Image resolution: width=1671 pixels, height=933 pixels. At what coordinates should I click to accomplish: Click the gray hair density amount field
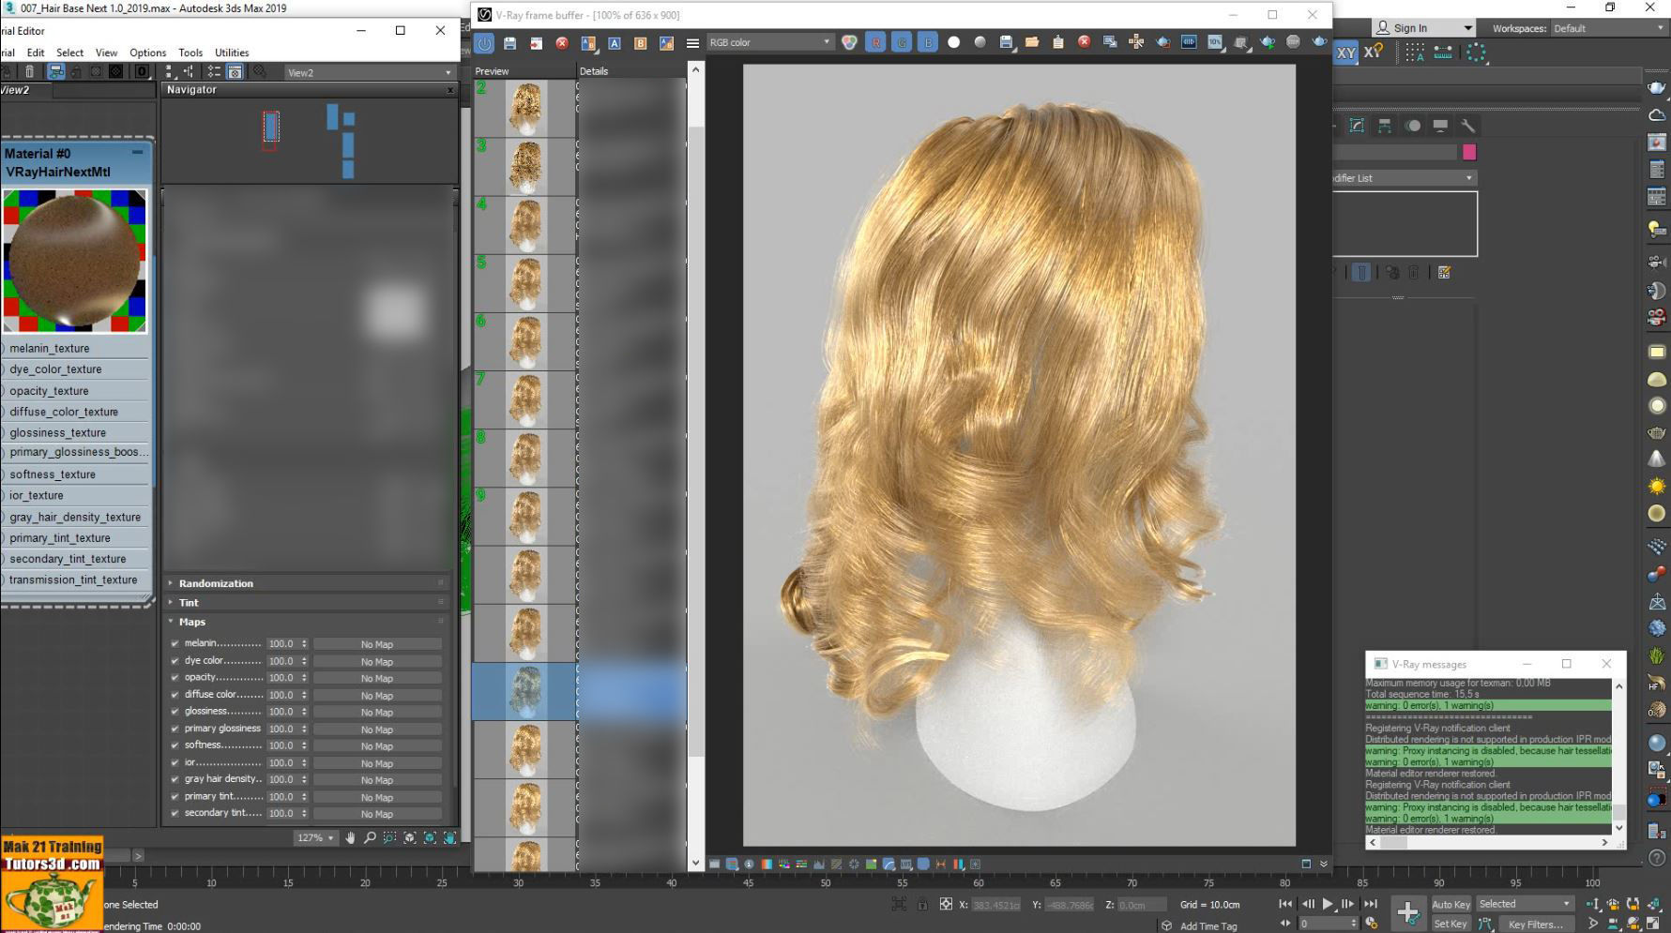[x=281, y=780]
